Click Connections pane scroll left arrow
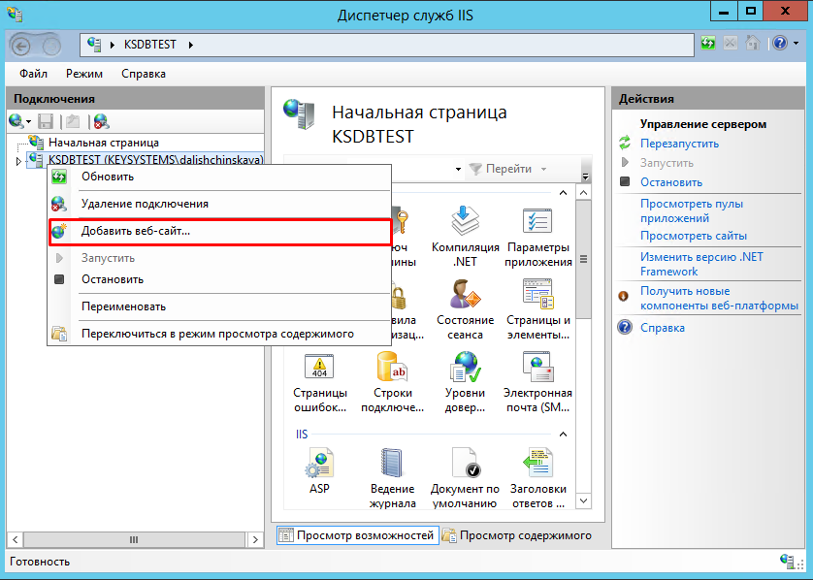 coord(15,539)
